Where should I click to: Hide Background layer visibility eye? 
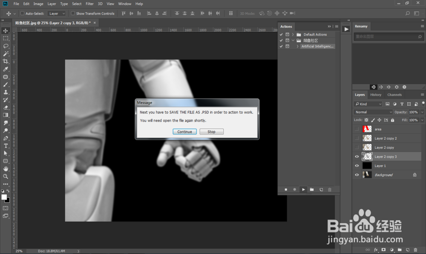coord(357,175)
